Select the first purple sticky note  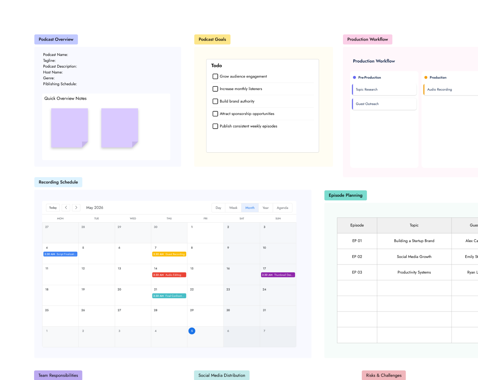click(x=69, y=128)
